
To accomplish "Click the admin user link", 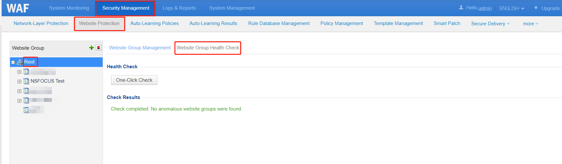I will 485,8.
